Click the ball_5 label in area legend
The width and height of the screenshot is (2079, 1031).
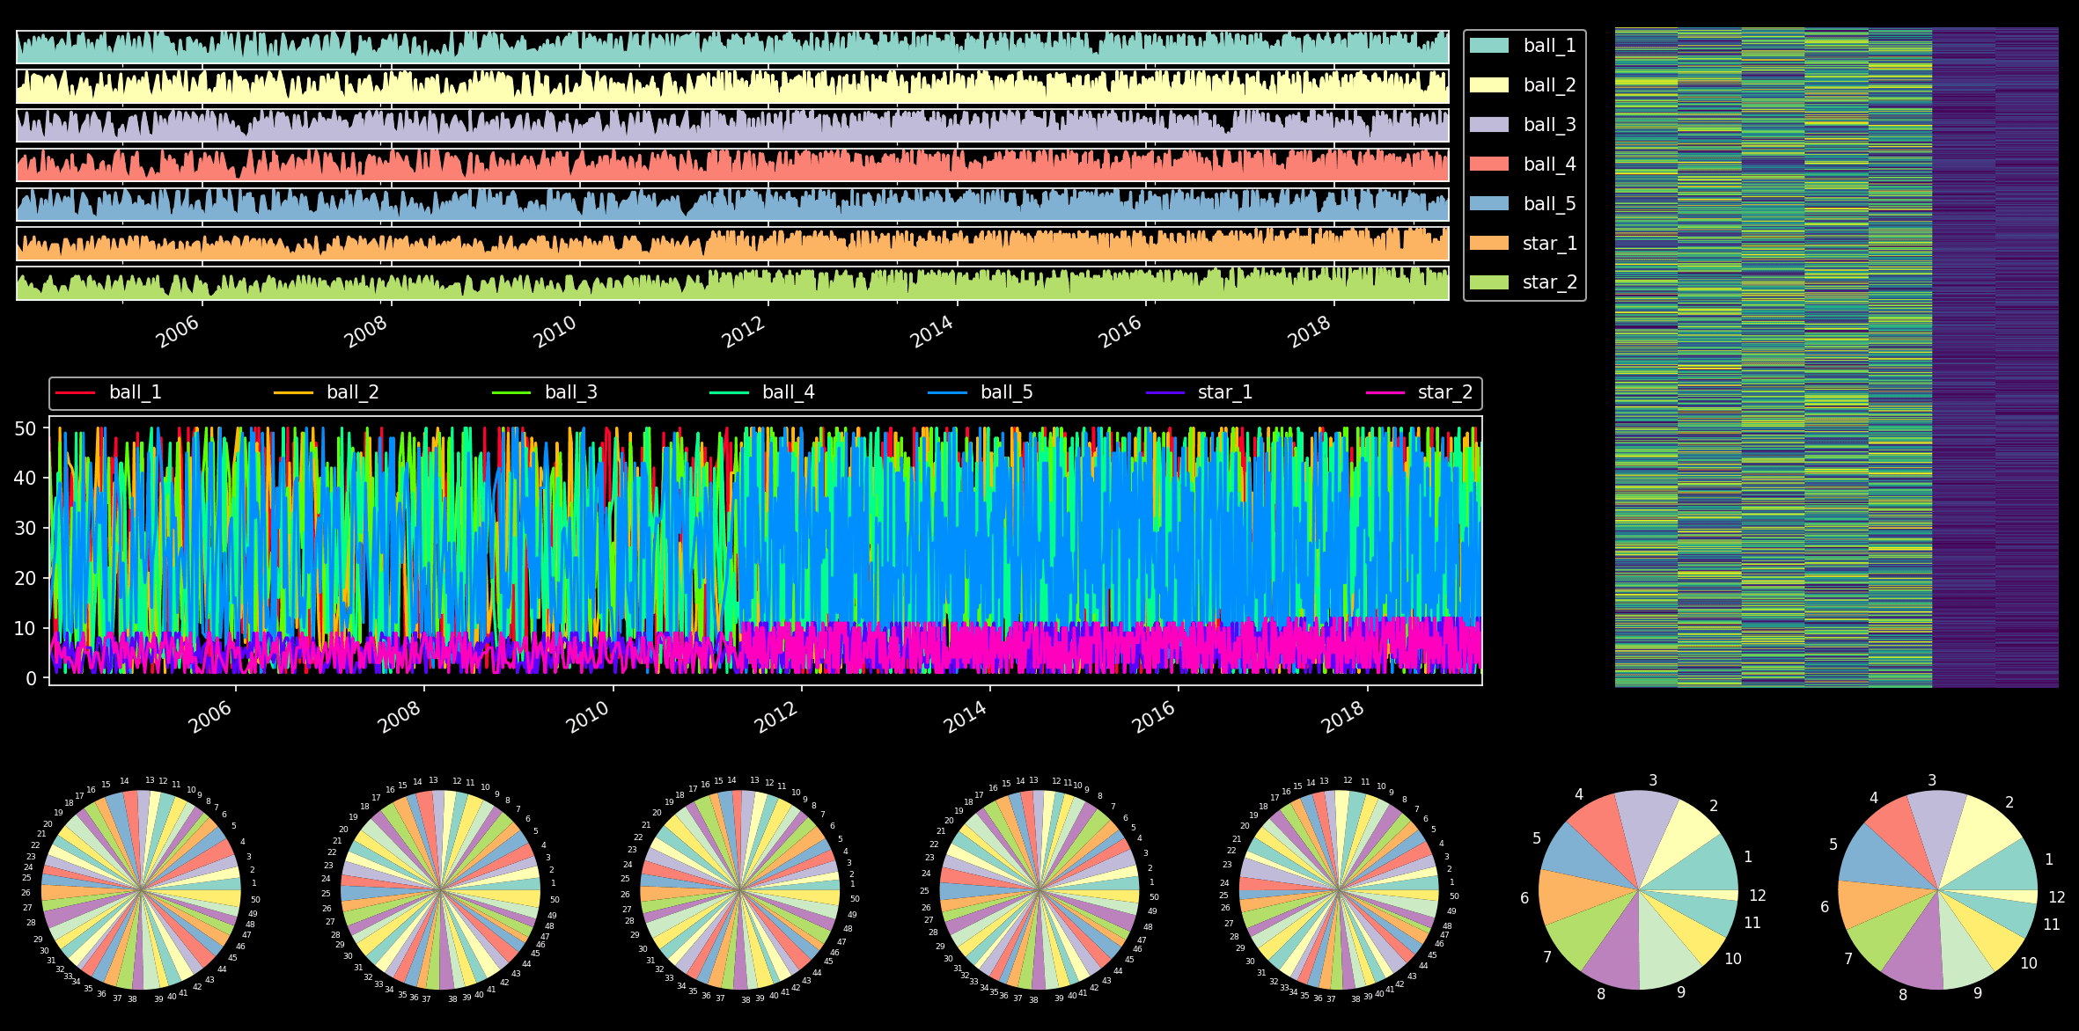pyautogui.click(x=1549, y=204)
